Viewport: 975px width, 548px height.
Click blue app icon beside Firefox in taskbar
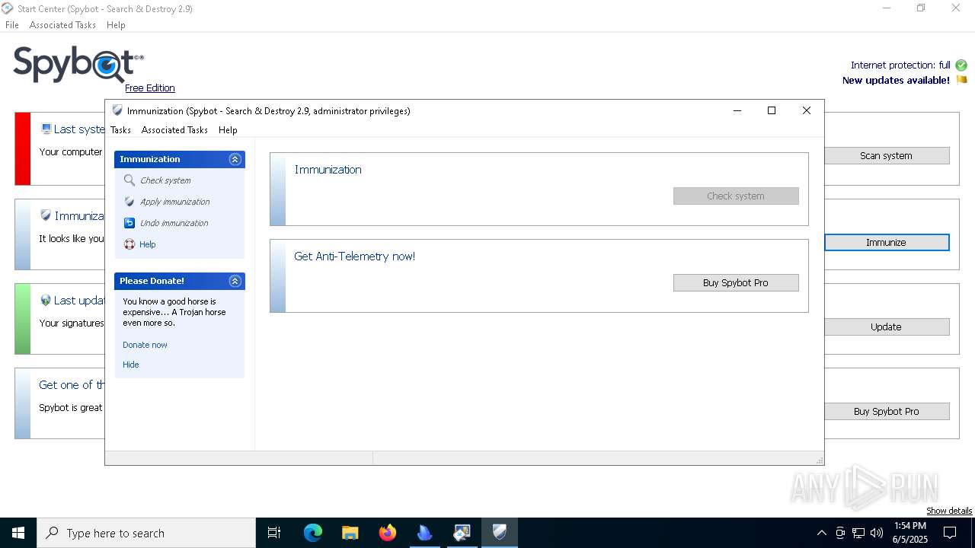click(x=425, y=533)
